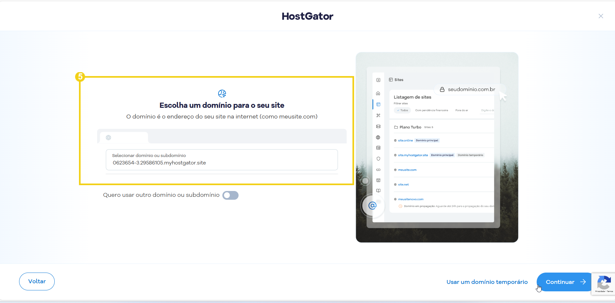The width and height of the screenshot is (615, 303).
Task: Click the illustration panel showing Listagem de sites
Action: click(437, 147)
